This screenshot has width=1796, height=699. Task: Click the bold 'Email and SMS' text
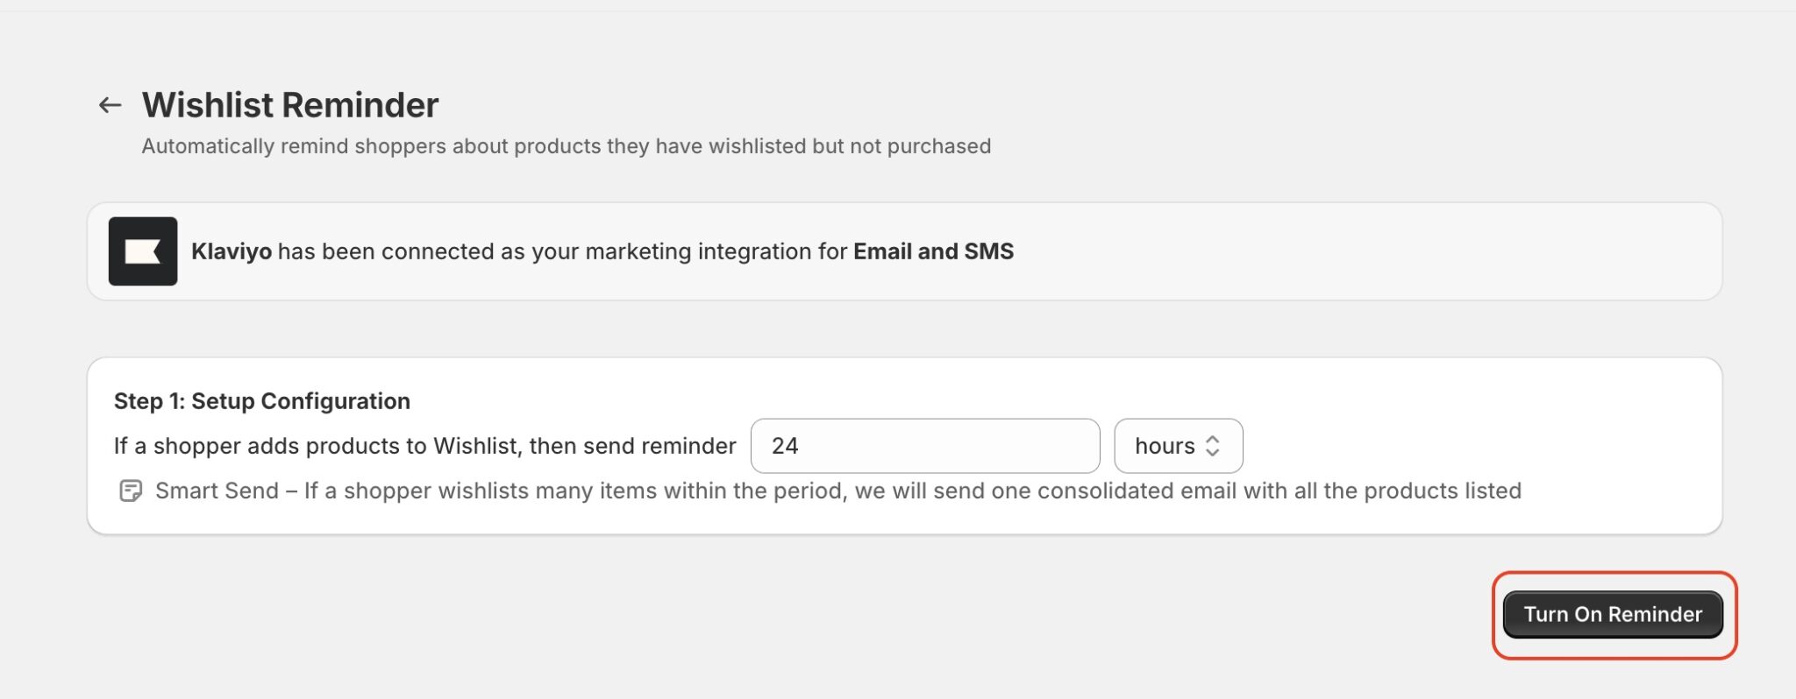coord(933,251)
